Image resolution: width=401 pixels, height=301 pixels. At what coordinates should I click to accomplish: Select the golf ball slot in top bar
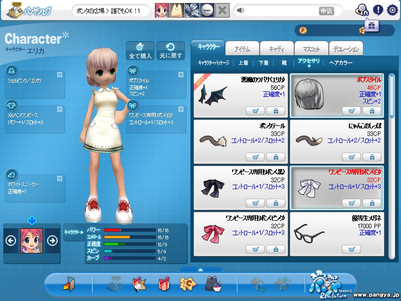click(207, 10)
